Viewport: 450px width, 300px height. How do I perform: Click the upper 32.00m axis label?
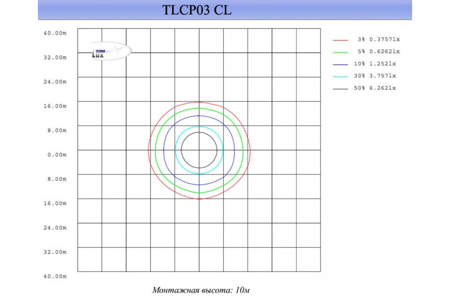point(55,57)
